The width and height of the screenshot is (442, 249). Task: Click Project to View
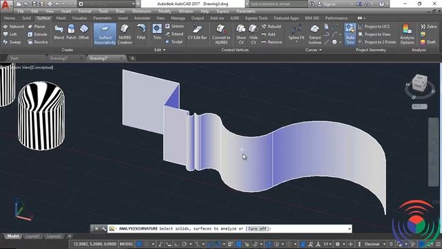tap(374, 34)
